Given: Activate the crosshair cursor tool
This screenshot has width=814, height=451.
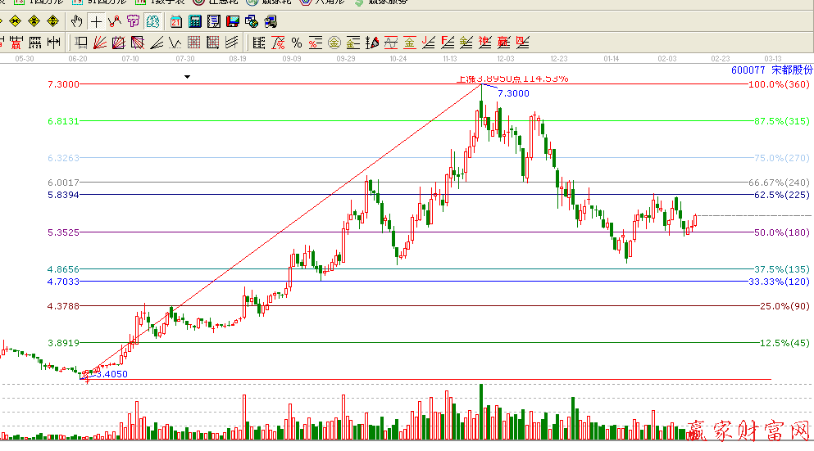Looking at the screenshot, I should coord(96,21).
